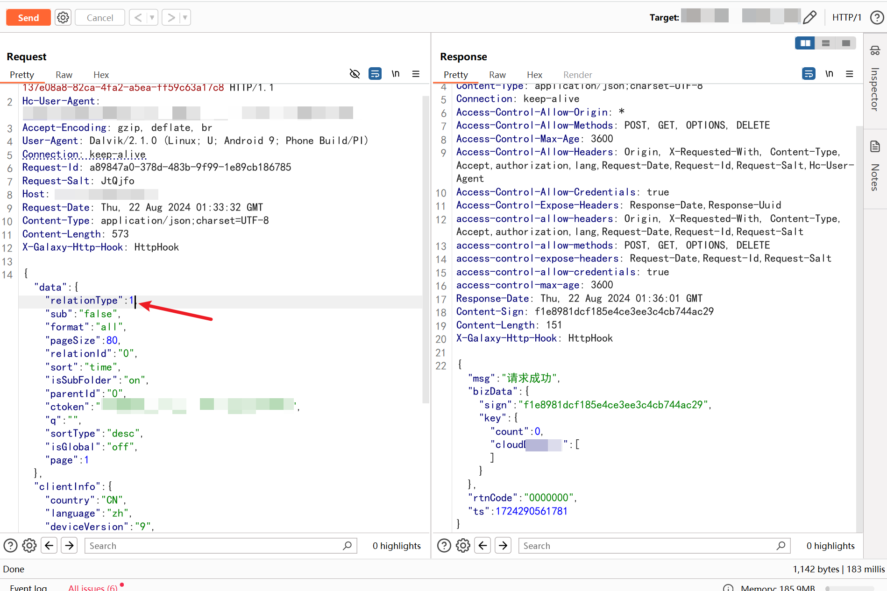Open the request editor hamburger menu

(416, 74)
